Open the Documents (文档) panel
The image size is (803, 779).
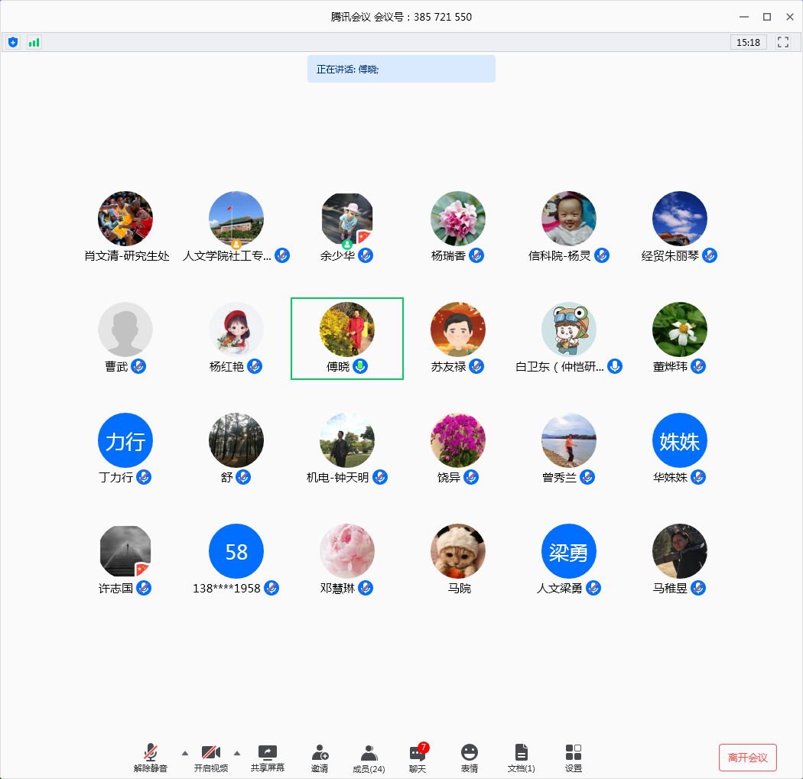[x=522, y=758]
